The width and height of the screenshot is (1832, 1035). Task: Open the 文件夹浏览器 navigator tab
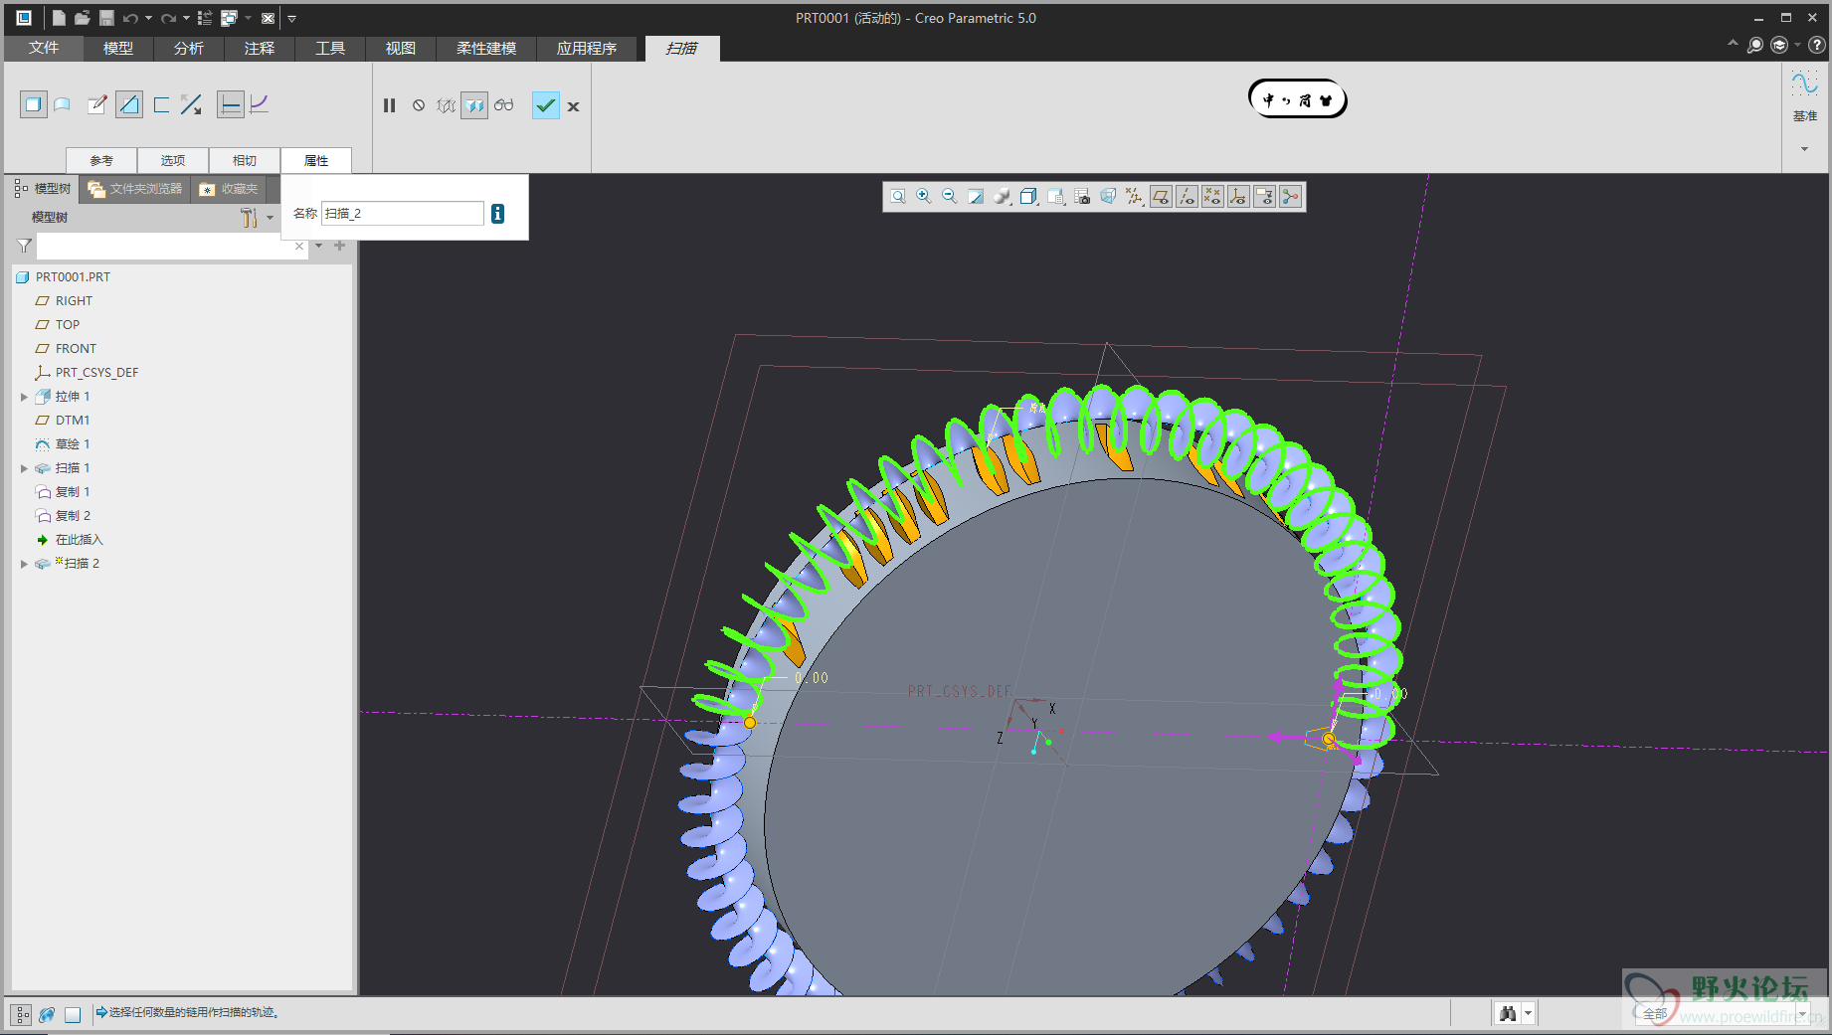135,189
